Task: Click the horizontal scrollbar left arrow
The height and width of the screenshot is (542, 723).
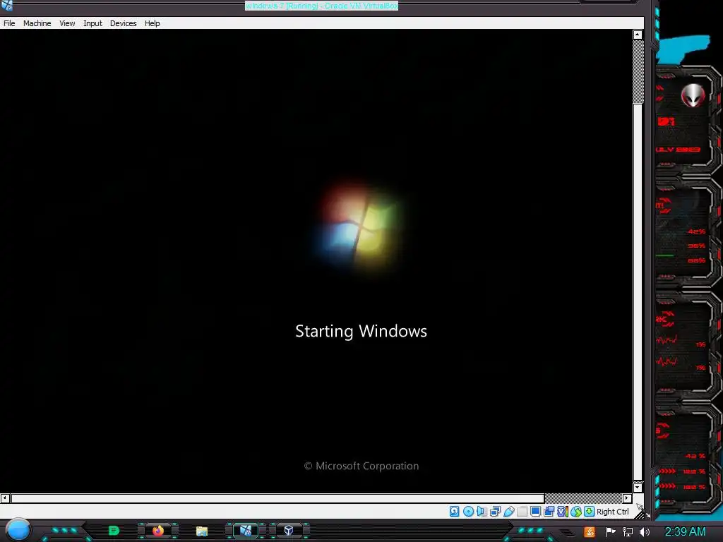Action: pos(5,498)
